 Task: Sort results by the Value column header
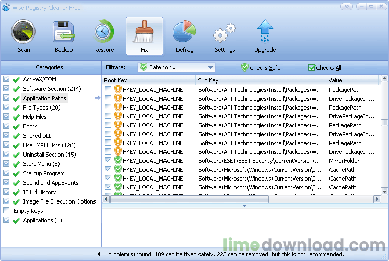pos(353,80)
